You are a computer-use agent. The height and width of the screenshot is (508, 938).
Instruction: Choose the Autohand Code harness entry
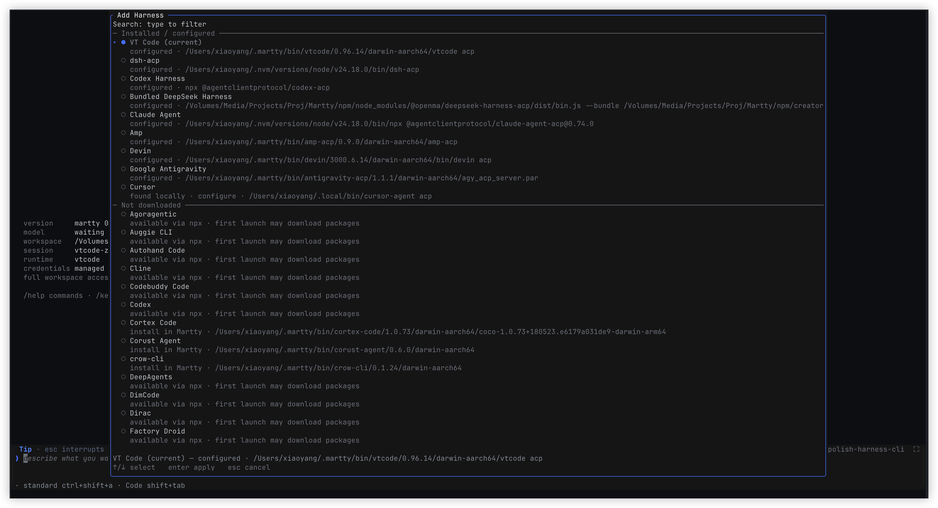tap(157, 251)
